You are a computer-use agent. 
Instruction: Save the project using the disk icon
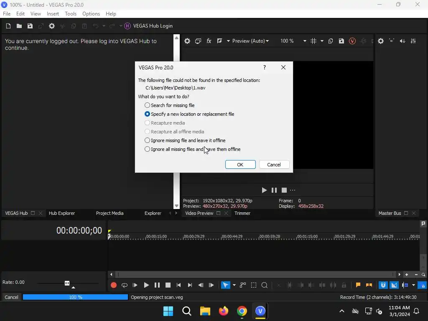[30, 26]
